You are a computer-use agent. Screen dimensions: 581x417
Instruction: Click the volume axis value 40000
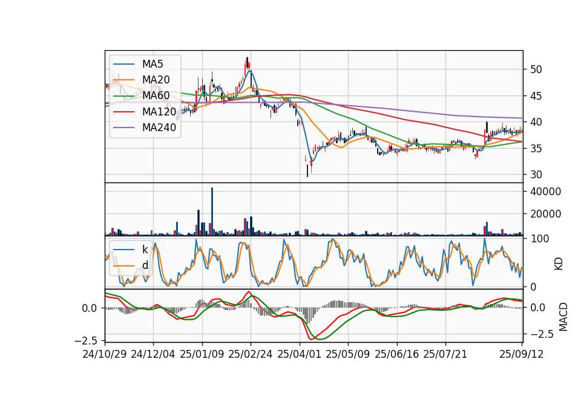tap(545, 192)
